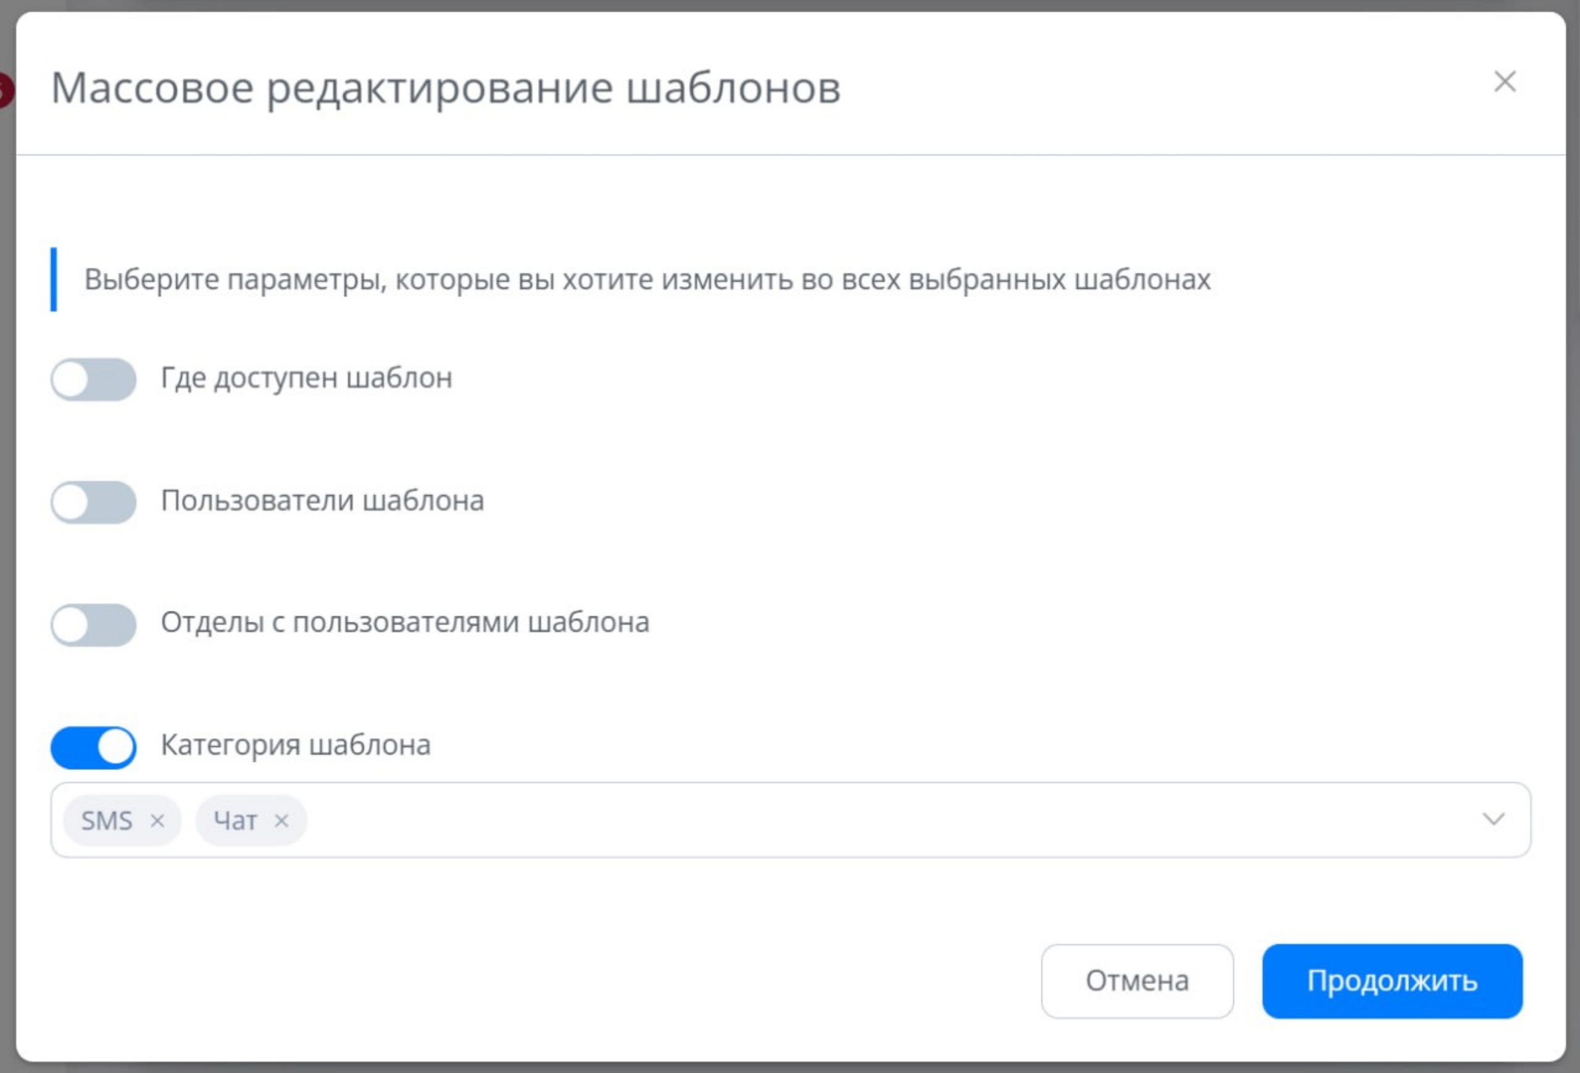Select the SMS tag chip

point(107,821)
